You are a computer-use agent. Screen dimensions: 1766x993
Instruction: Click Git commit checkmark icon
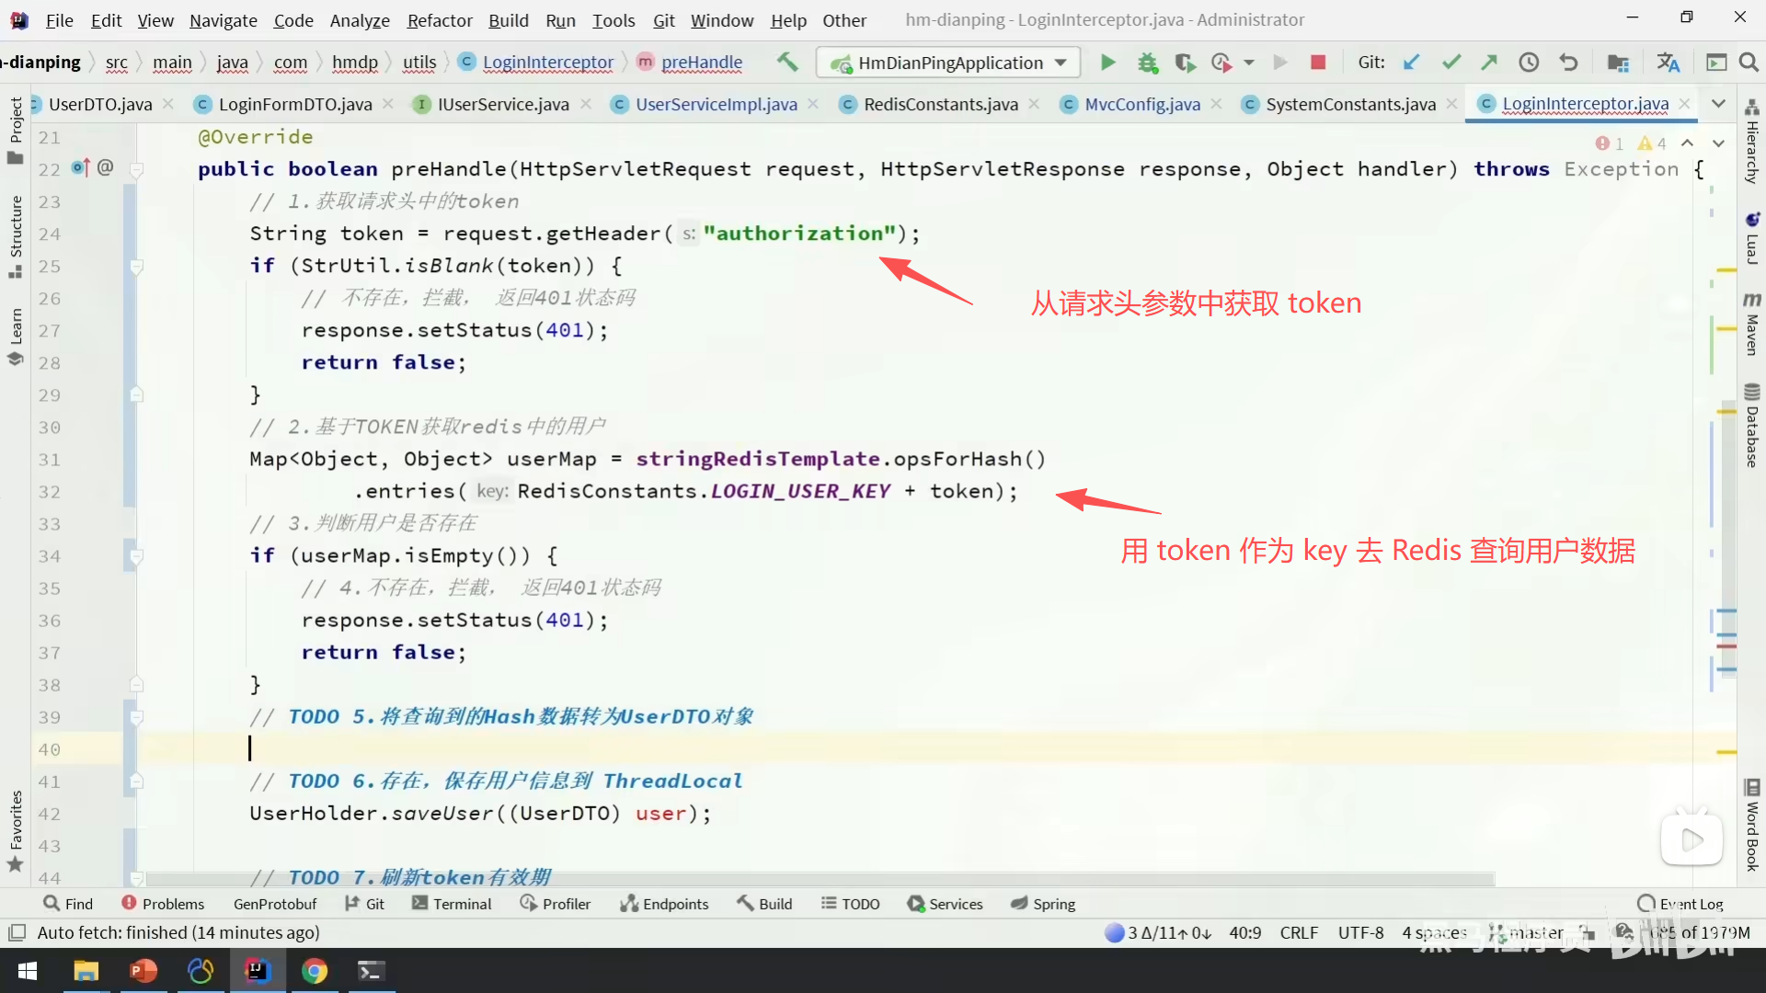(x=1451, y=63)
